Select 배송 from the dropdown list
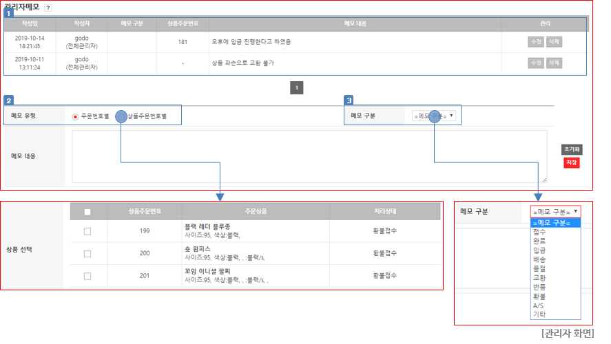The height and width of the screenshot is (344, 611). tap(556, 259)
